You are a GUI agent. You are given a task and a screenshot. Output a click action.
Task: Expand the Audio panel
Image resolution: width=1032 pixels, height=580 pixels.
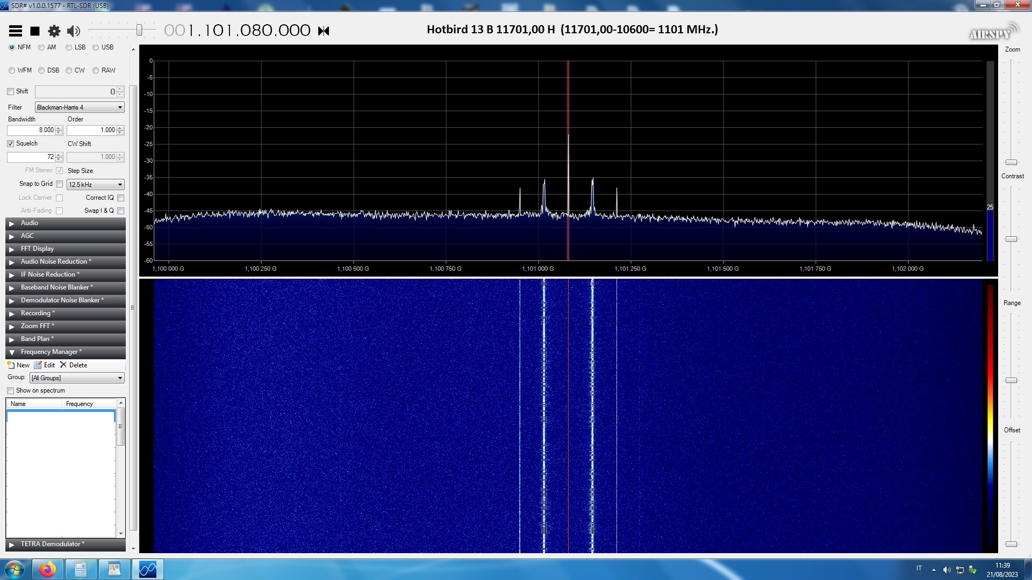[x=66, y=223]
